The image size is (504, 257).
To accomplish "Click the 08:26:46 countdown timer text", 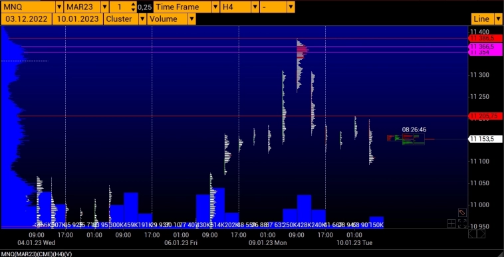I will (414, 129).
